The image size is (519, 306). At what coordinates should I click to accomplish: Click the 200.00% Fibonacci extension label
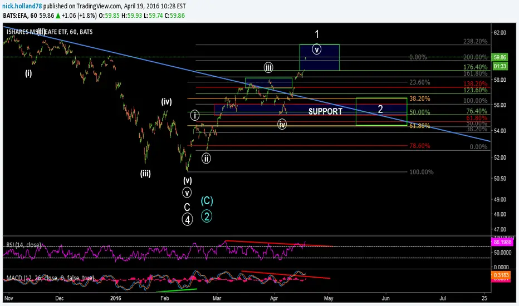coord(476,57)
